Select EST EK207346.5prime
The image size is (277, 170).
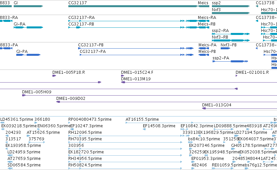point(207,146)
